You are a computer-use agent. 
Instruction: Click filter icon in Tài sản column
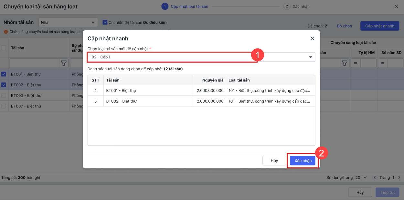point(64,63)
